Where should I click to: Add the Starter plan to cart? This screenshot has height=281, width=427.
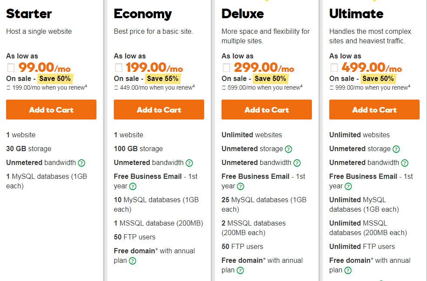(x=51, y=110)
